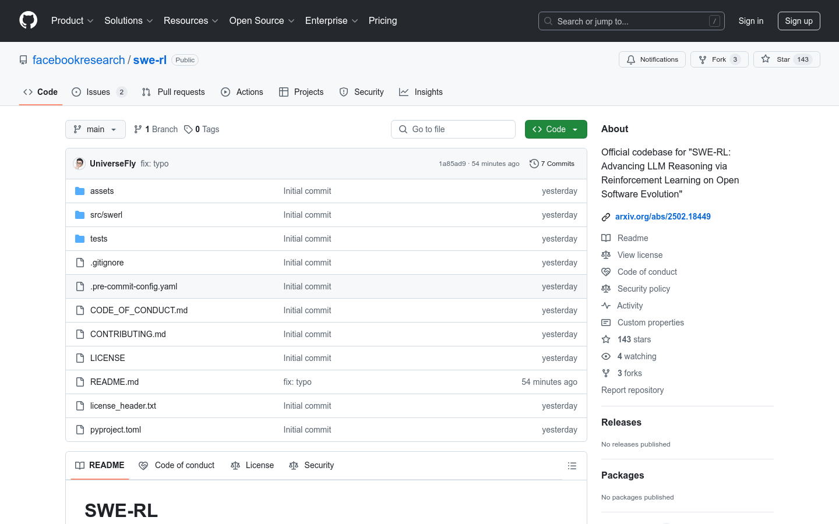Expand the Product menu
This screenshot has height=524, width=839.
click(72, 21)
